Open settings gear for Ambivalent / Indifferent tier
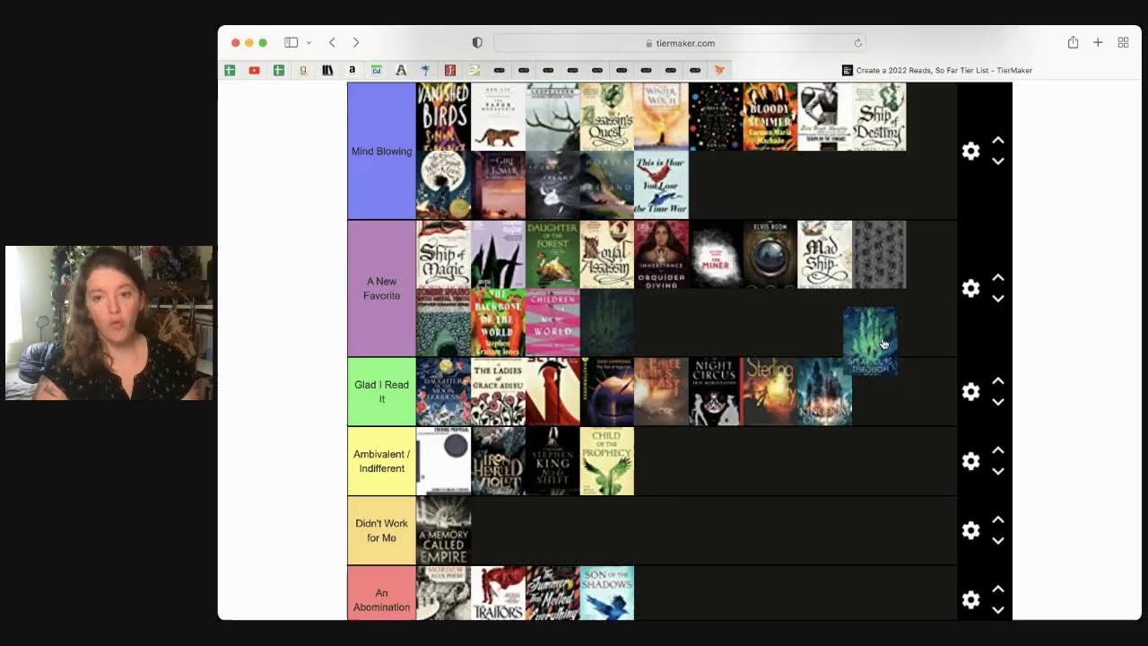The width and height of the screenshot is (1148, 646). coord(970,460)
